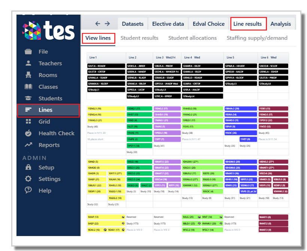307x251 pixels.
Task: Open Settings via the gear icon
Action: coord(28,179)
